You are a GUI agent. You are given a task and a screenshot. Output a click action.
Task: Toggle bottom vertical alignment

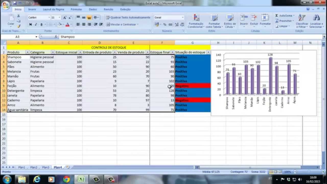tap(89, 18)
